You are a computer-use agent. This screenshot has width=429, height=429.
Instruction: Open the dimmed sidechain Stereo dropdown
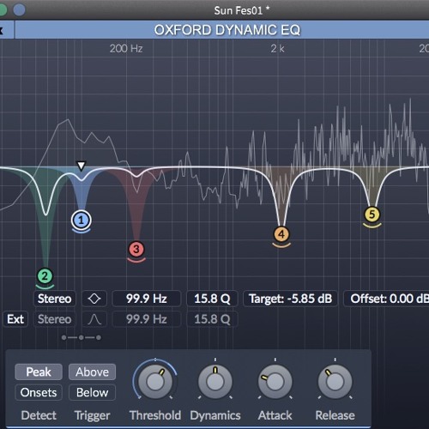coord(55,319)
